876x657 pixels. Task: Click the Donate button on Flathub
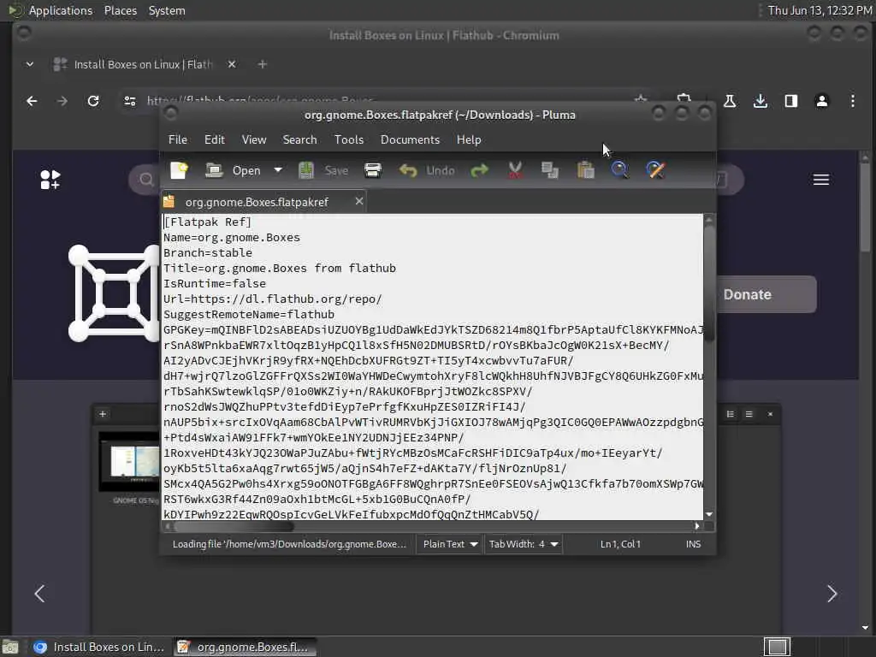tap(766, 294)
